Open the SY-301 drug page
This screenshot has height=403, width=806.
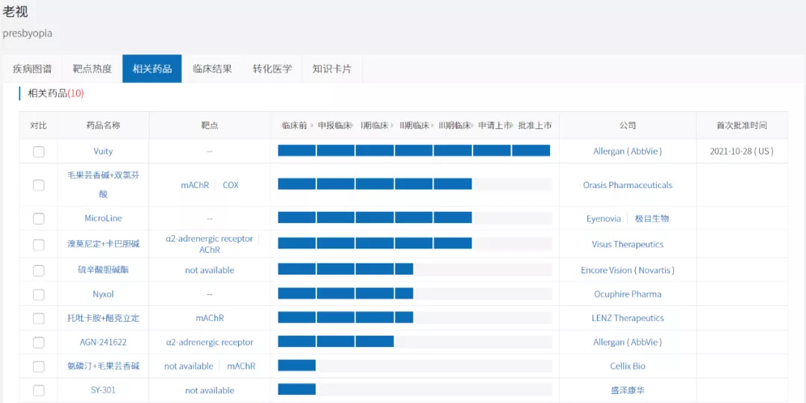pos(103,390)
